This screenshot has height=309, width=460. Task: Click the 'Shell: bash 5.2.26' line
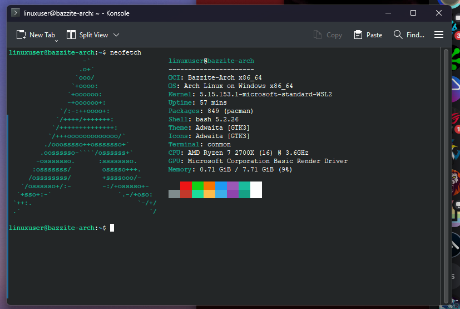(x=204, y=119)
